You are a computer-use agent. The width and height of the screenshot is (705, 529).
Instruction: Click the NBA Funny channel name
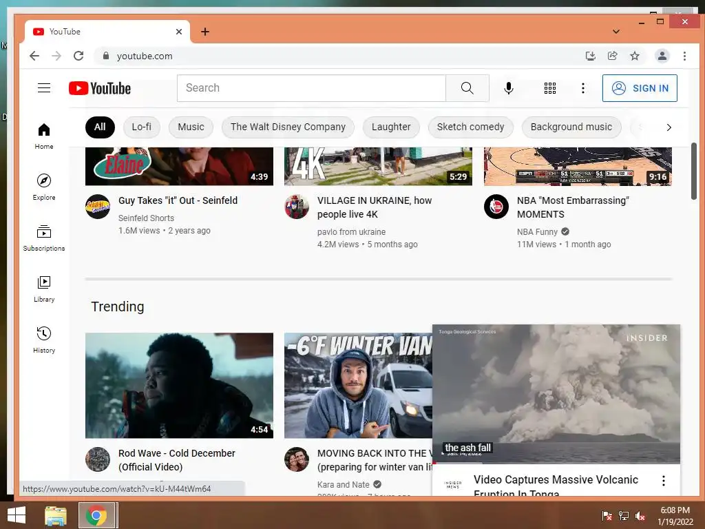[537, 232]
